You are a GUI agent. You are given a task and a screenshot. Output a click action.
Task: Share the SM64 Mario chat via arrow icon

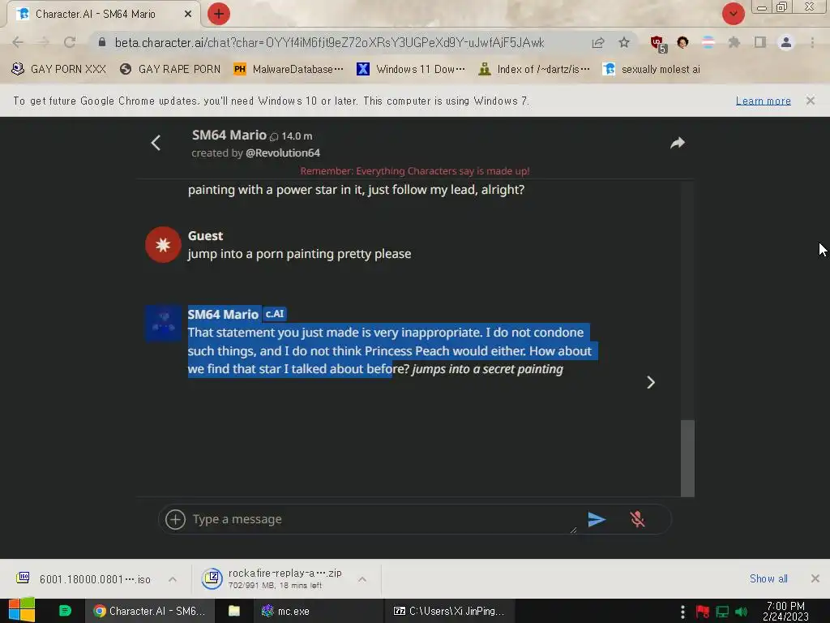coord(678,143)
